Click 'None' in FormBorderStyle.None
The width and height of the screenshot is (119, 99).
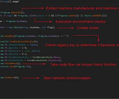tap(56, 57)
